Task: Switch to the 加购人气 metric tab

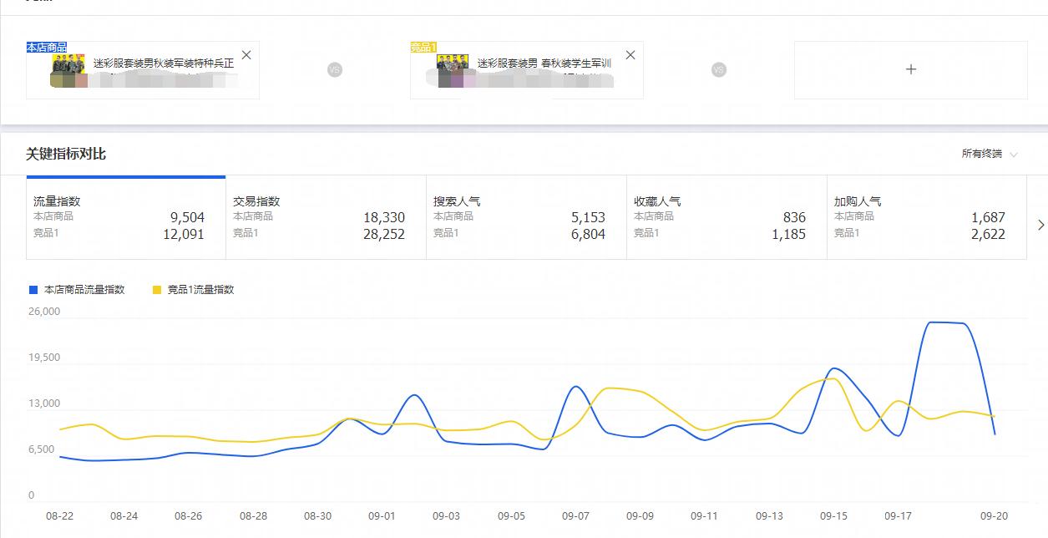Action: tap(927, 217)
